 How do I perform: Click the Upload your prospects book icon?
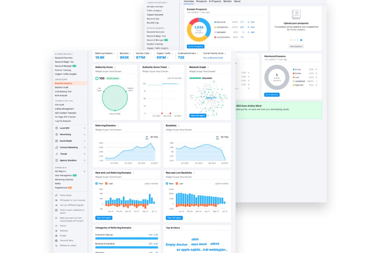tap(296, 15)
